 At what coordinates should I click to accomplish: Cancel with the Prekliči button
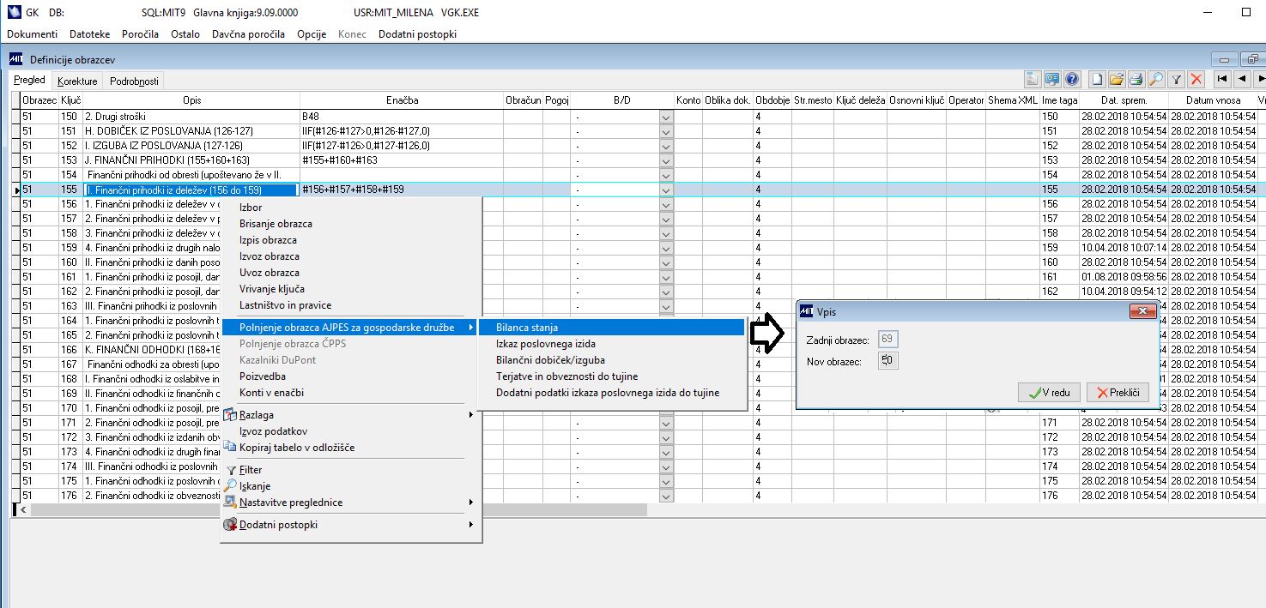[x=1118, y=393]
